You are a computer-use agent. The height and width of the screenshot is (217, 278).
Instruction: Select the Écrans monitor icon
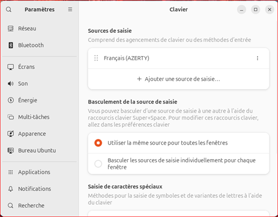tap(11, 67)
